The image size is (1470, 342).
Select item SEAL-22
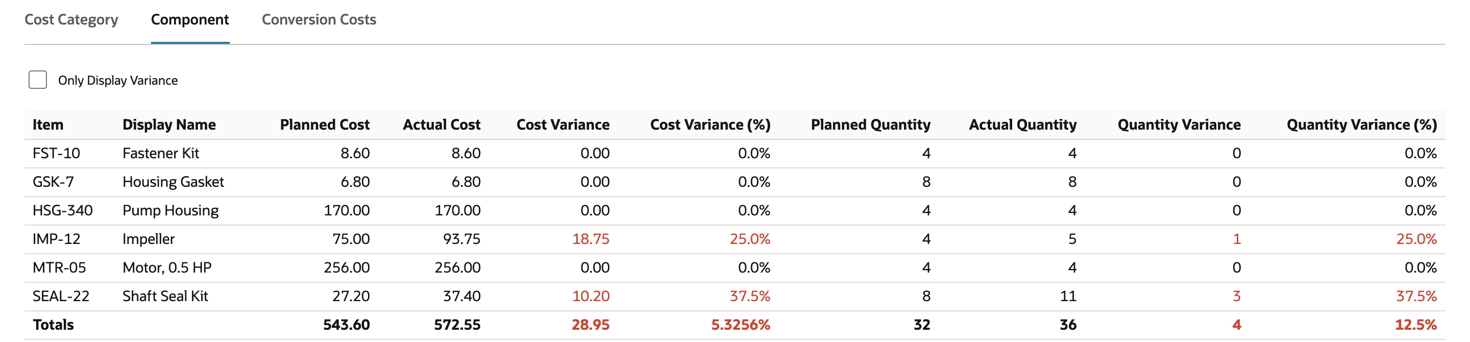point(61,296)
